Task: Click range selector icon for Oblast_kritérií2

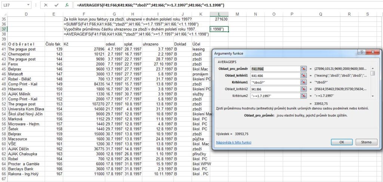Action: 304,89
